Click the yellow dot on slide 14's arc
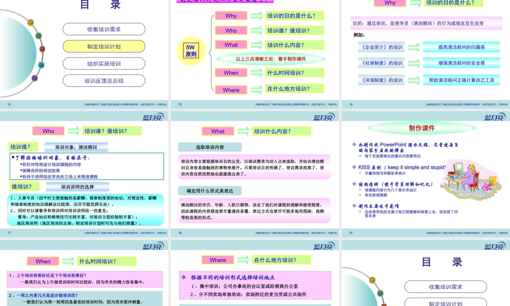The image size is (510, 306). [x=31, y=22]
